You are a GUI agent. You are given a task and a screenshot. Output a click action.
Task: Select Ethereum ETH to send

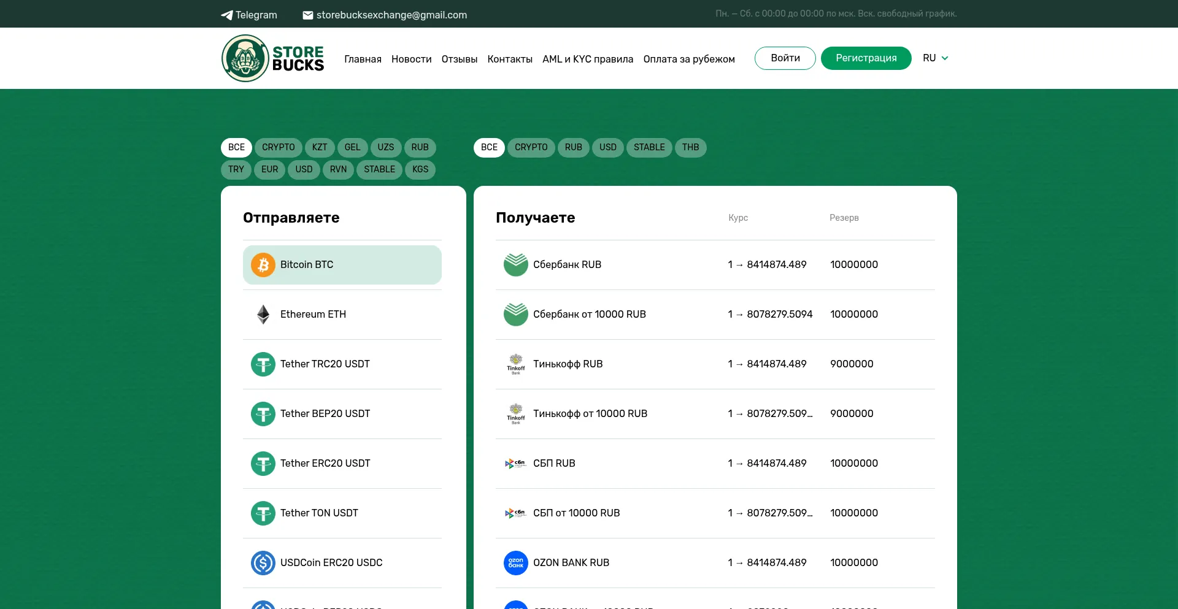(x=342, y=315)
